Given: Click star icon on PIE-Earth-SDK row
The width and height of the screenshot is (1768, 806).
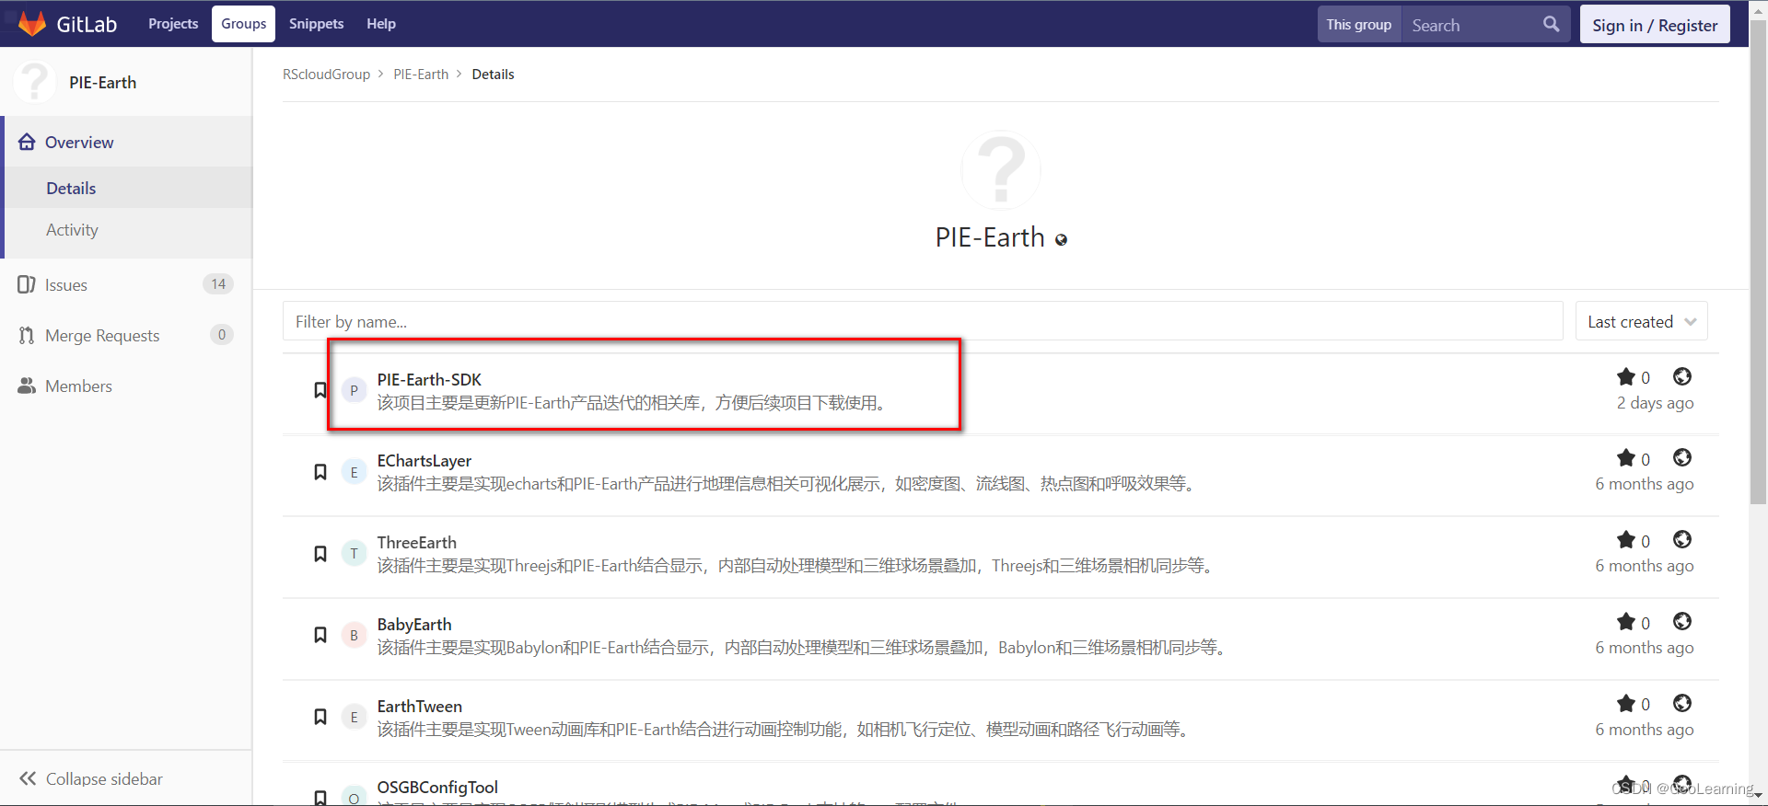Looking at the screenshot, I should 1626,376.
